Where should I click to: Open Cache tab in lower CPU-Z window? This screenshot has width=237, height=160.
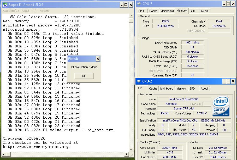153,89
